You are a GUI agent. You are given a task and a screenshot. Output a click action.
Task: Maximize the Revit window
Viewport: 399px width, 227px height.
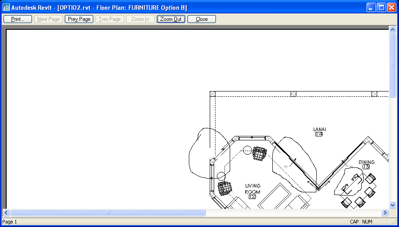[x=381, y=8]
